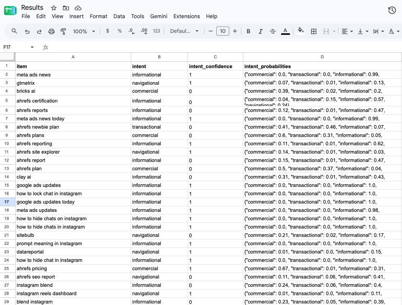Click the F17 name box
The height and width of the screenshot is (305, 402).
(x=16, y=47)
